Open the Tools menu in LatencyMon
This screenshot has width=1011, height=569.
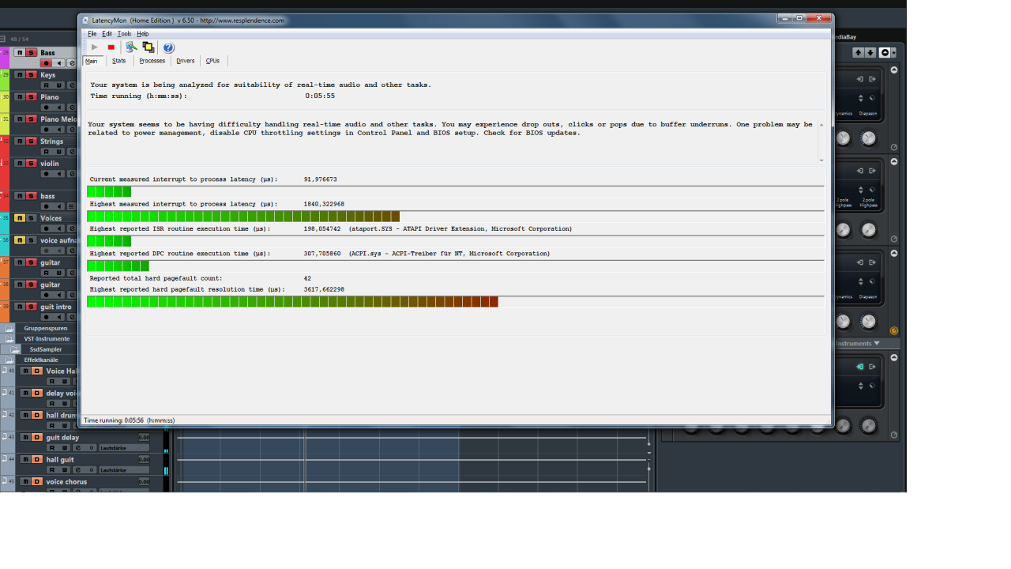(x=124, y=34)
